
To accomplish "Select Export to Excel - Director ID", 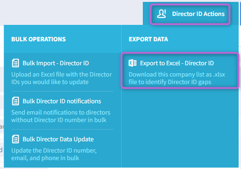I will 177,63.
